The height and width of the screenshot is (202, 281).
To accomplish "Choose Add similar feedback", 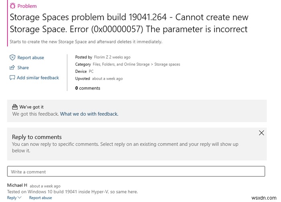I will coord(38,78).
